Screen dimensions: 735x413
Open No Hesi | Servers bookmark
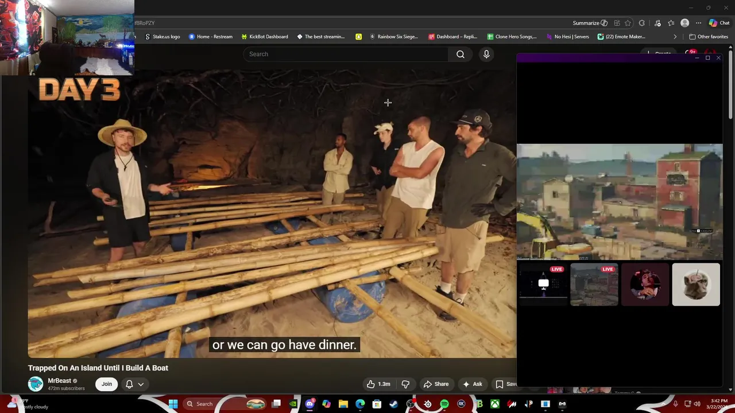click(x=568, y=37)
